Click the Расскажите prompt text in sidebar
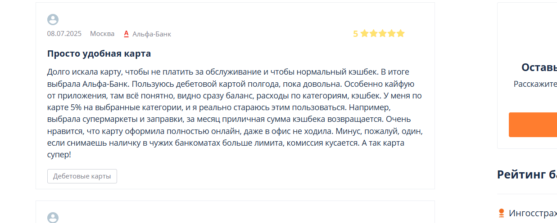 pos(535,84)
